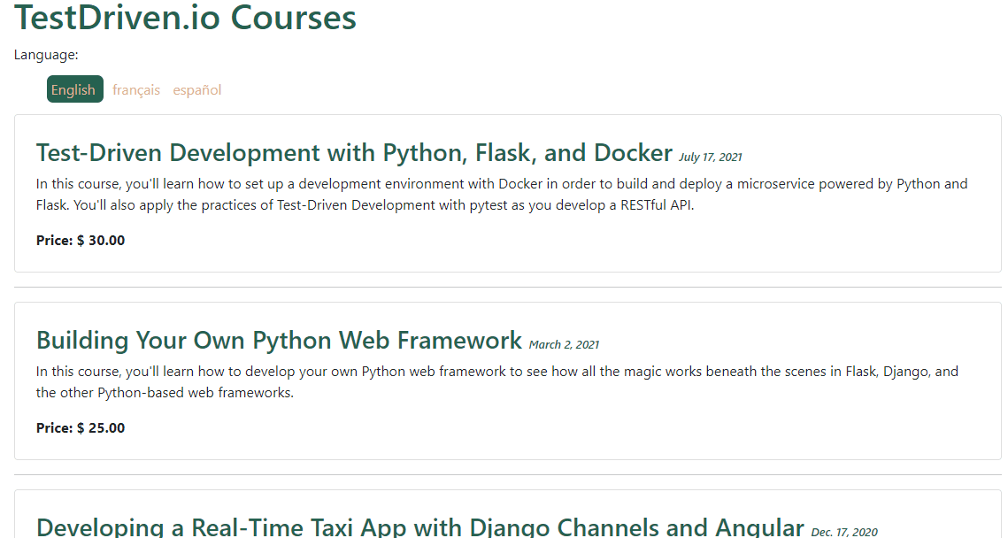Click the $ 30.00 price text
This screenshot has width=1008, height=538.
(x=100, y=240)
